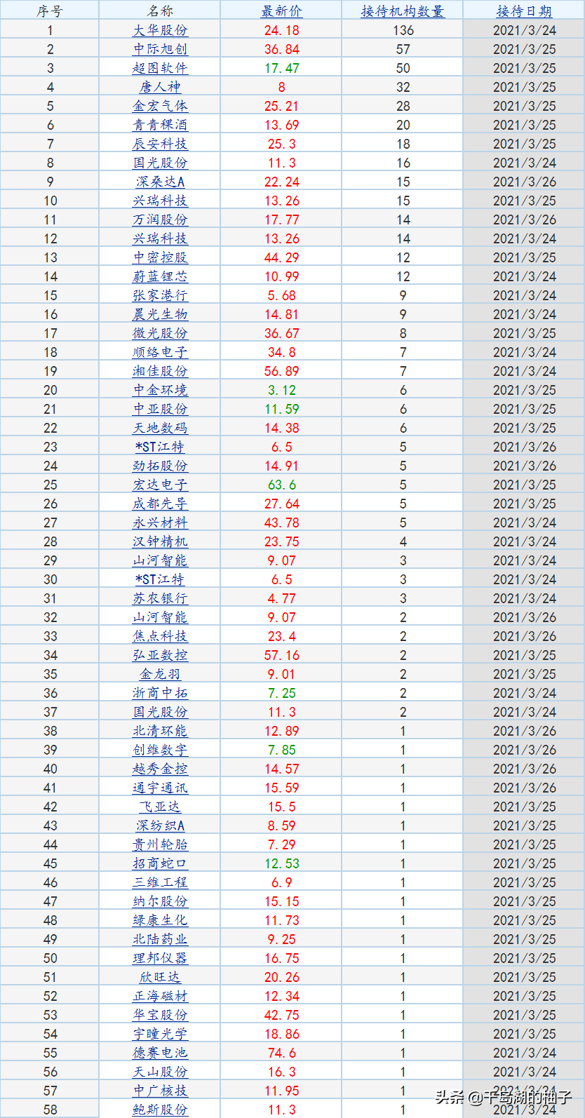The width and height of the screenshot is (585, 1118).
Task: Click the price cell 56.89
Action: click(281, 371)
